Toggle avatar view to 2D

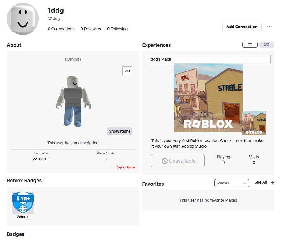point(127,71)
